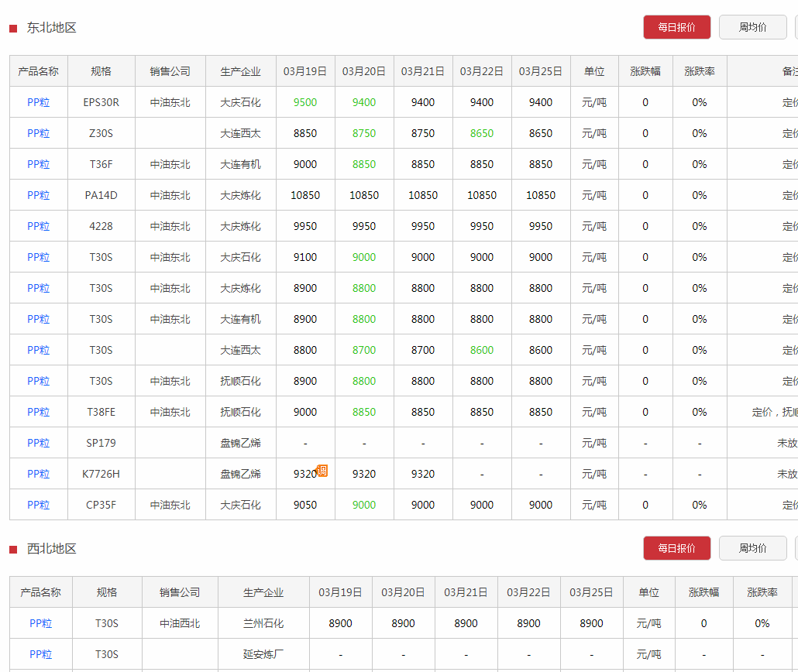Viewport: 798px width, 672px height.
Task: Click 03月19日 column header in 东北地区 table
Action: 305,71
